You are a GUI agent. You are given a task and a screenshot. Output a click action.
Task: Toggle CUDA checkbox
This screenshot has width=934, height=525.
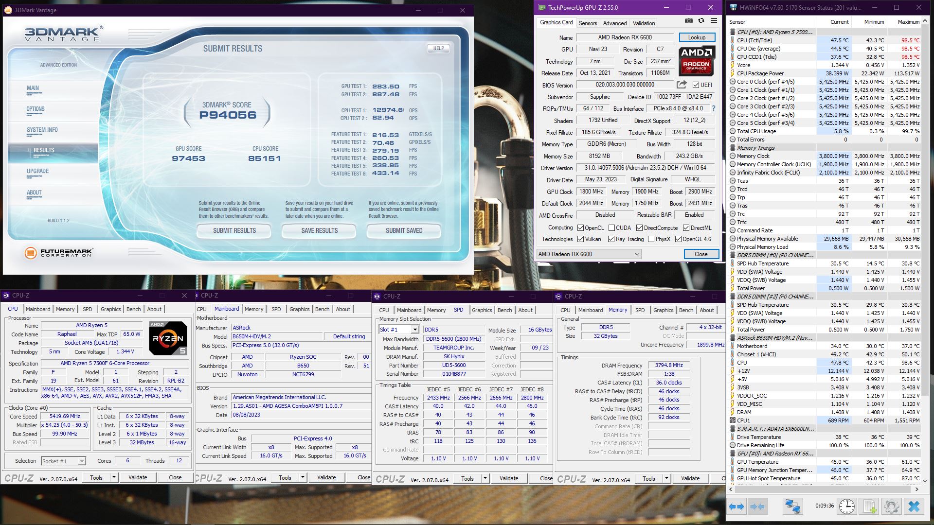click(611, 228)
